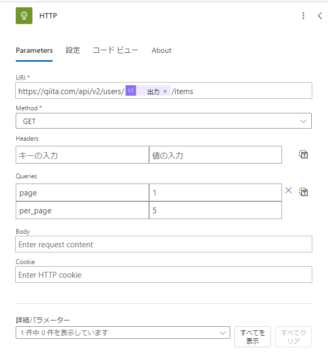Image resolution: width=328 pixels, height=355 pixels.
Task: Open the About tab
Action: pos(162,50)
